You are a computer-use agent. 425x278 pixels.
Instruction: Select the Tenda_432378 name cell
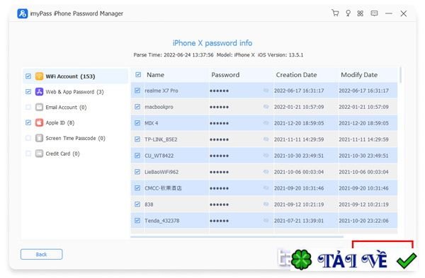tap(161, 221)
